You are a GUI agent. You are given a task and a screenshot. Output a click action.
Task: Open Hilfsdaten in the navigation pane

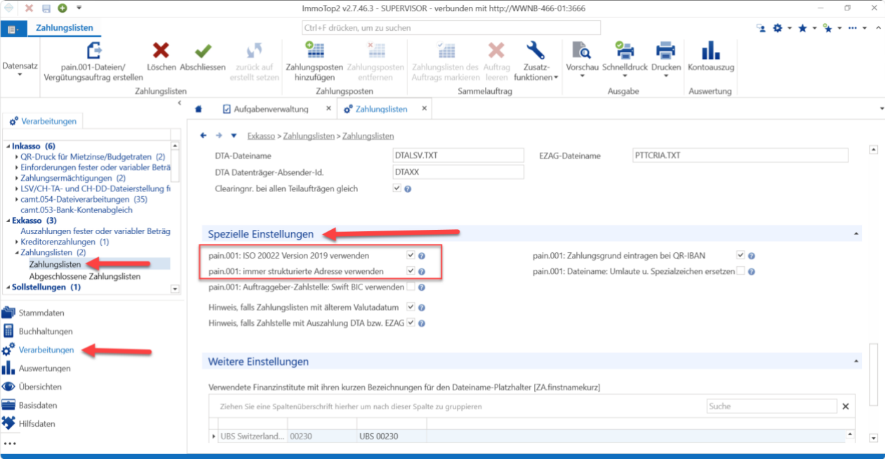38,424
